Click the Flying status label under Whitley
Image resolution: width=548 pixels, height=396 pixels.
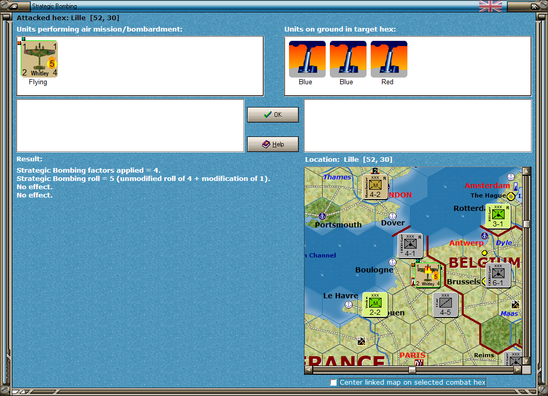pos(38,82)
